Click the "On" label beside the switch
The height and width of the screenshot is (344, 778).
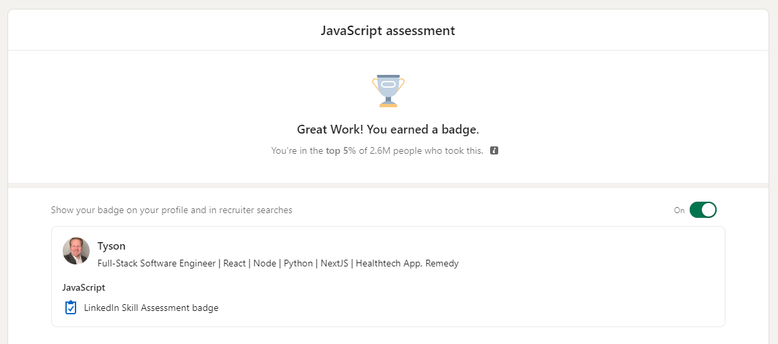coord(679,210)
